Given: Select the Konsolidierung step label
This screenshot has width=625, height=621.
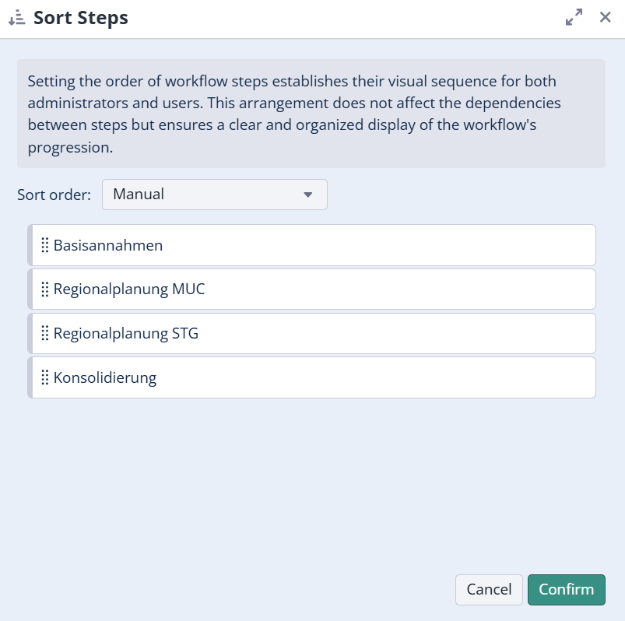Looking at the screenshot, I should pyautogui.click(x=105, y=378).
